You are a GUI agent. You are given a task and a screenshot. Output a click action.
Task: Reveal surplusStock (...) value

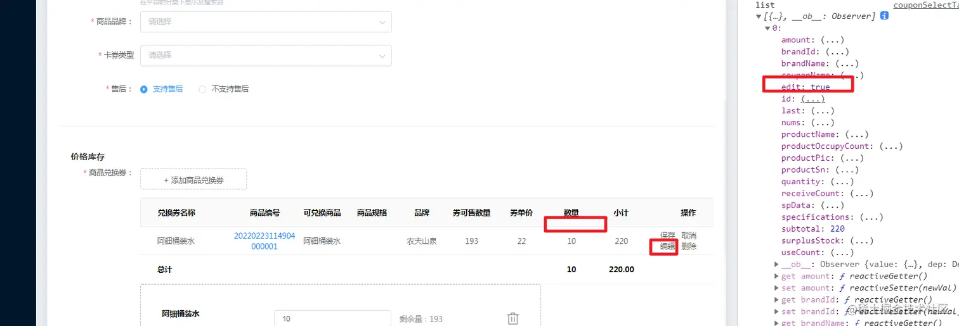tap(862, 241)
